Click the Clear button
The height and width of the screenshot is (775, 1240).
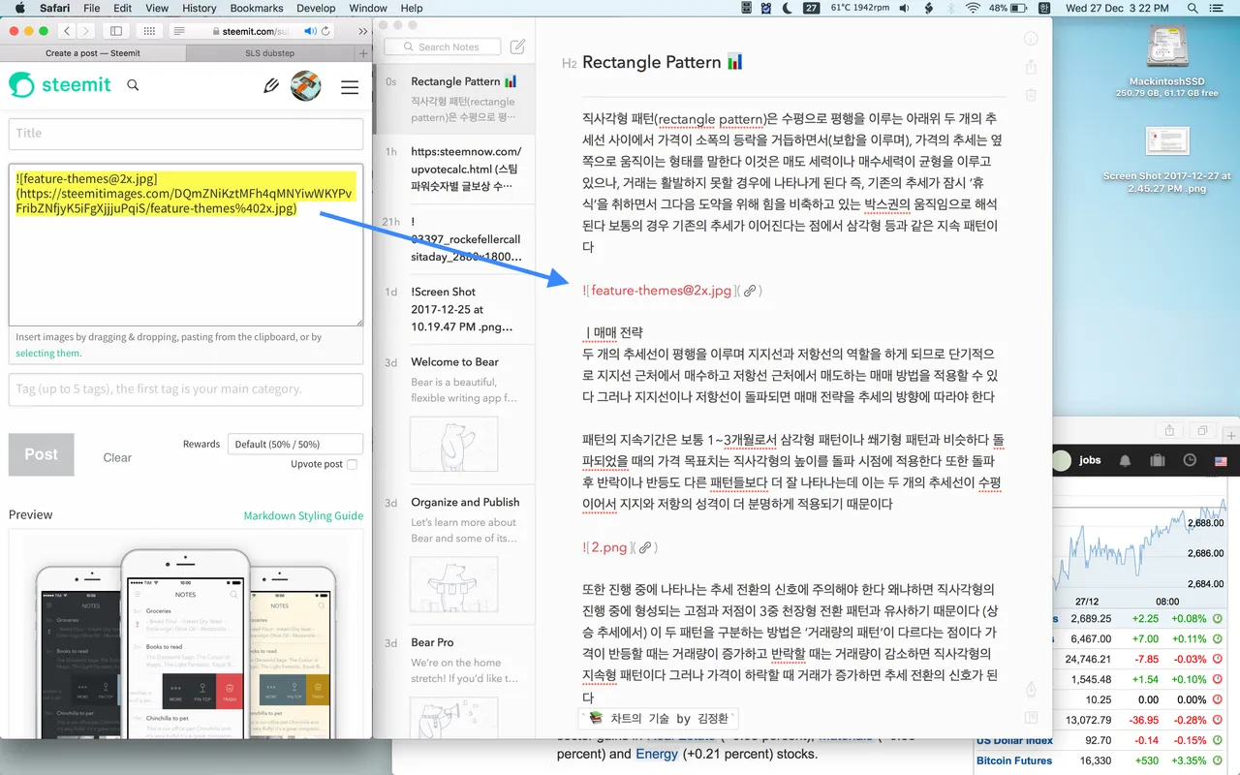coord(117,457)
